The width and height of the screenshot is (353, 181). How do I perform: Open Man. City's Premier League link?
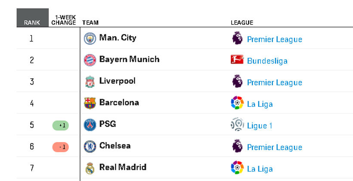274,39
